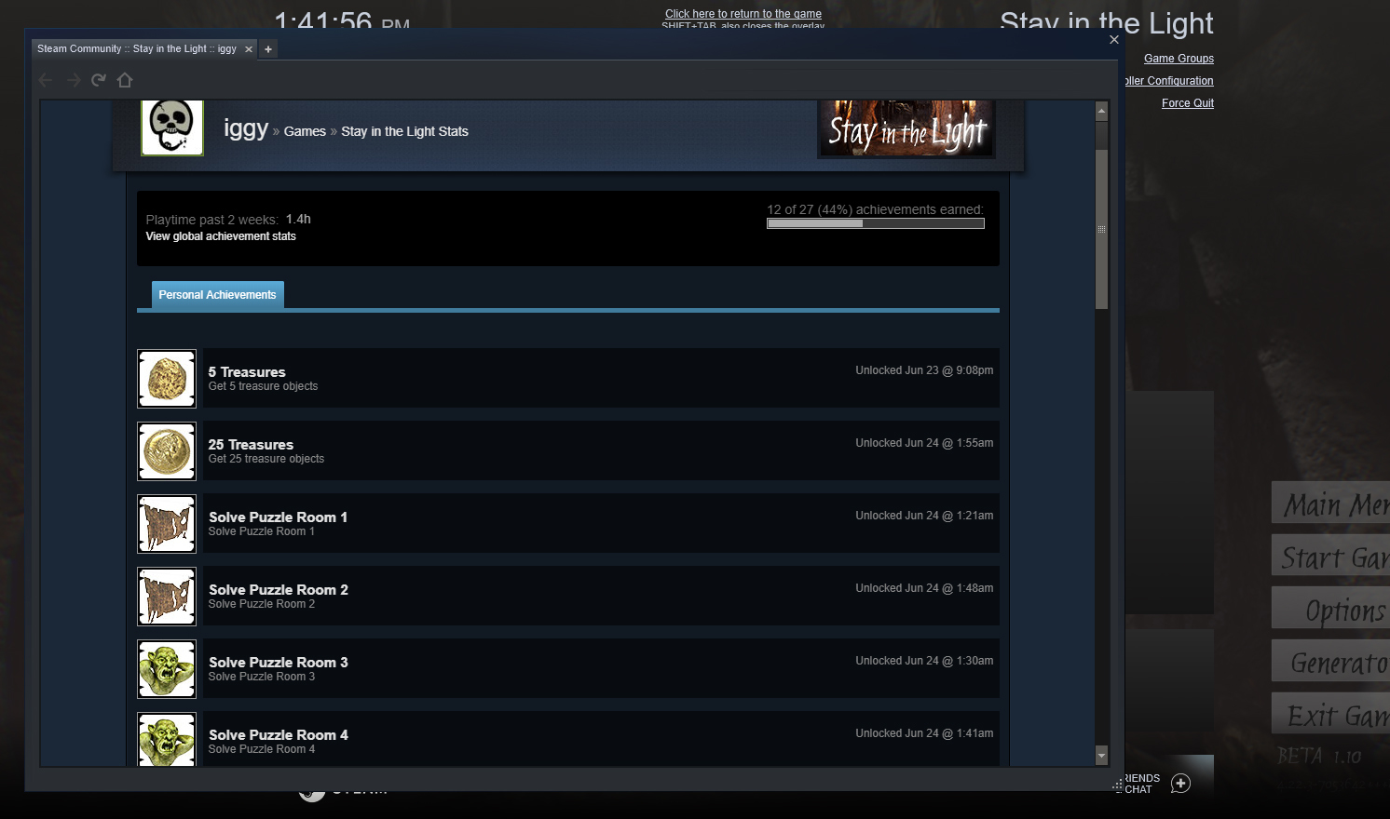The height and width of the screenshot is (819, 1390).
Task: Click the Stay in the Light game banner
Action: click(x=906, y=128)
